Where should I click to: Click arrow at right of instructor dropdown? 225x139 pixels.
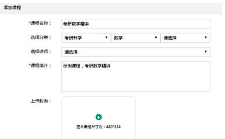coord(206,52)
